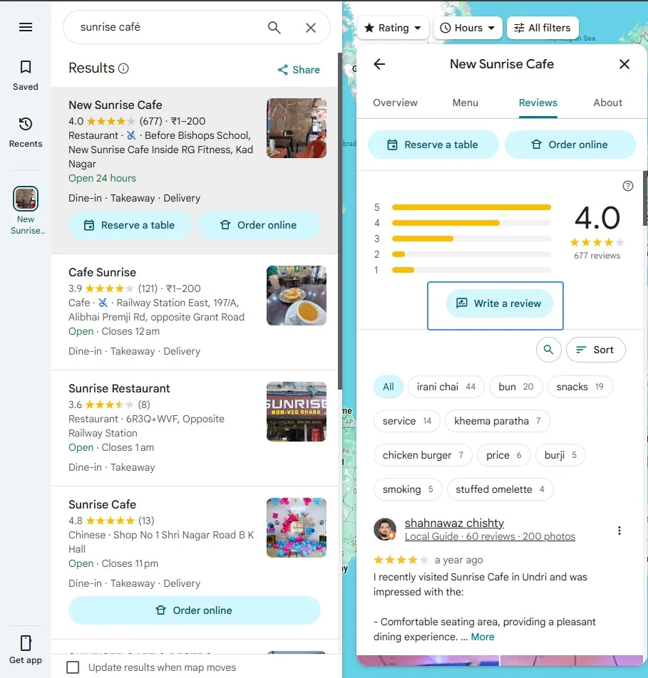Enable Update results when map moves
The height and width of the screenshot is (678, 648).
tap(72, 667)
